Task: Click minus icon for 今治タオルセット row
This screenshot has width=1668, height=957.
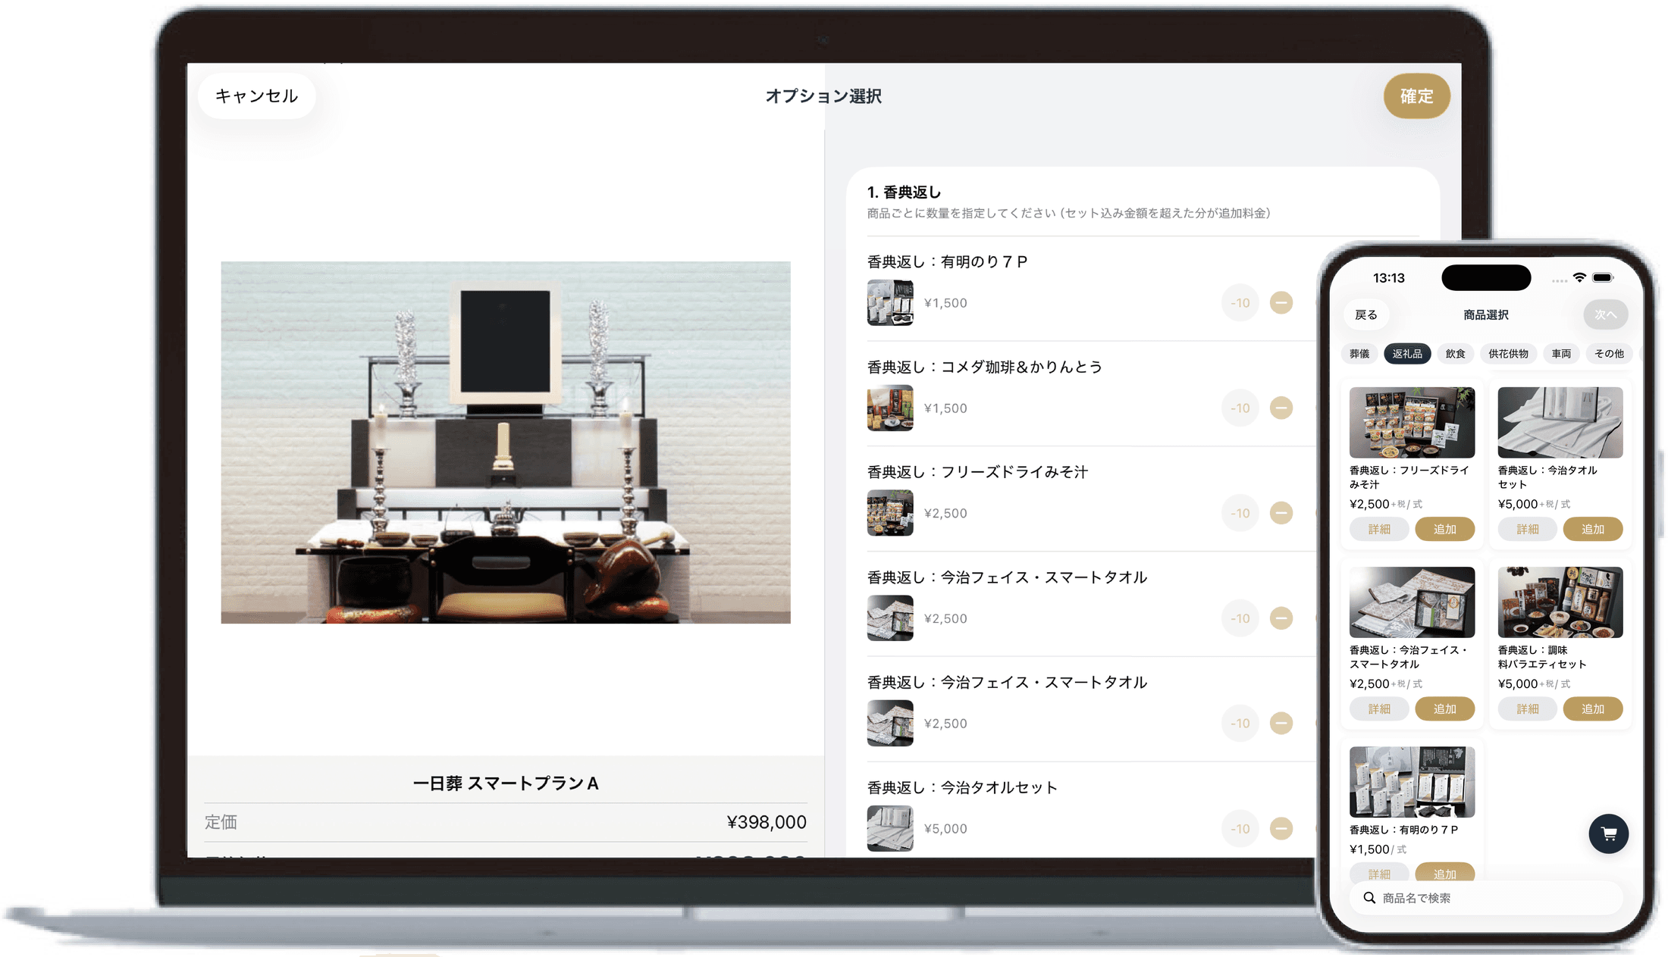Action: click(1281, 829)
